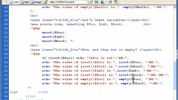Click the unset($int) statement
This screenshot has width=178, height=100.
click(54, 37)
